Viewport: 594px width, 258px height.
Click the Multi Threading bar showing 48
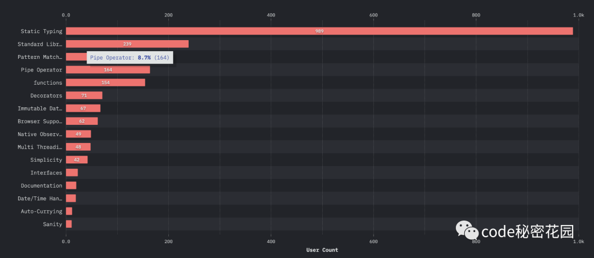pyautogui.click(x=78, y=147)
